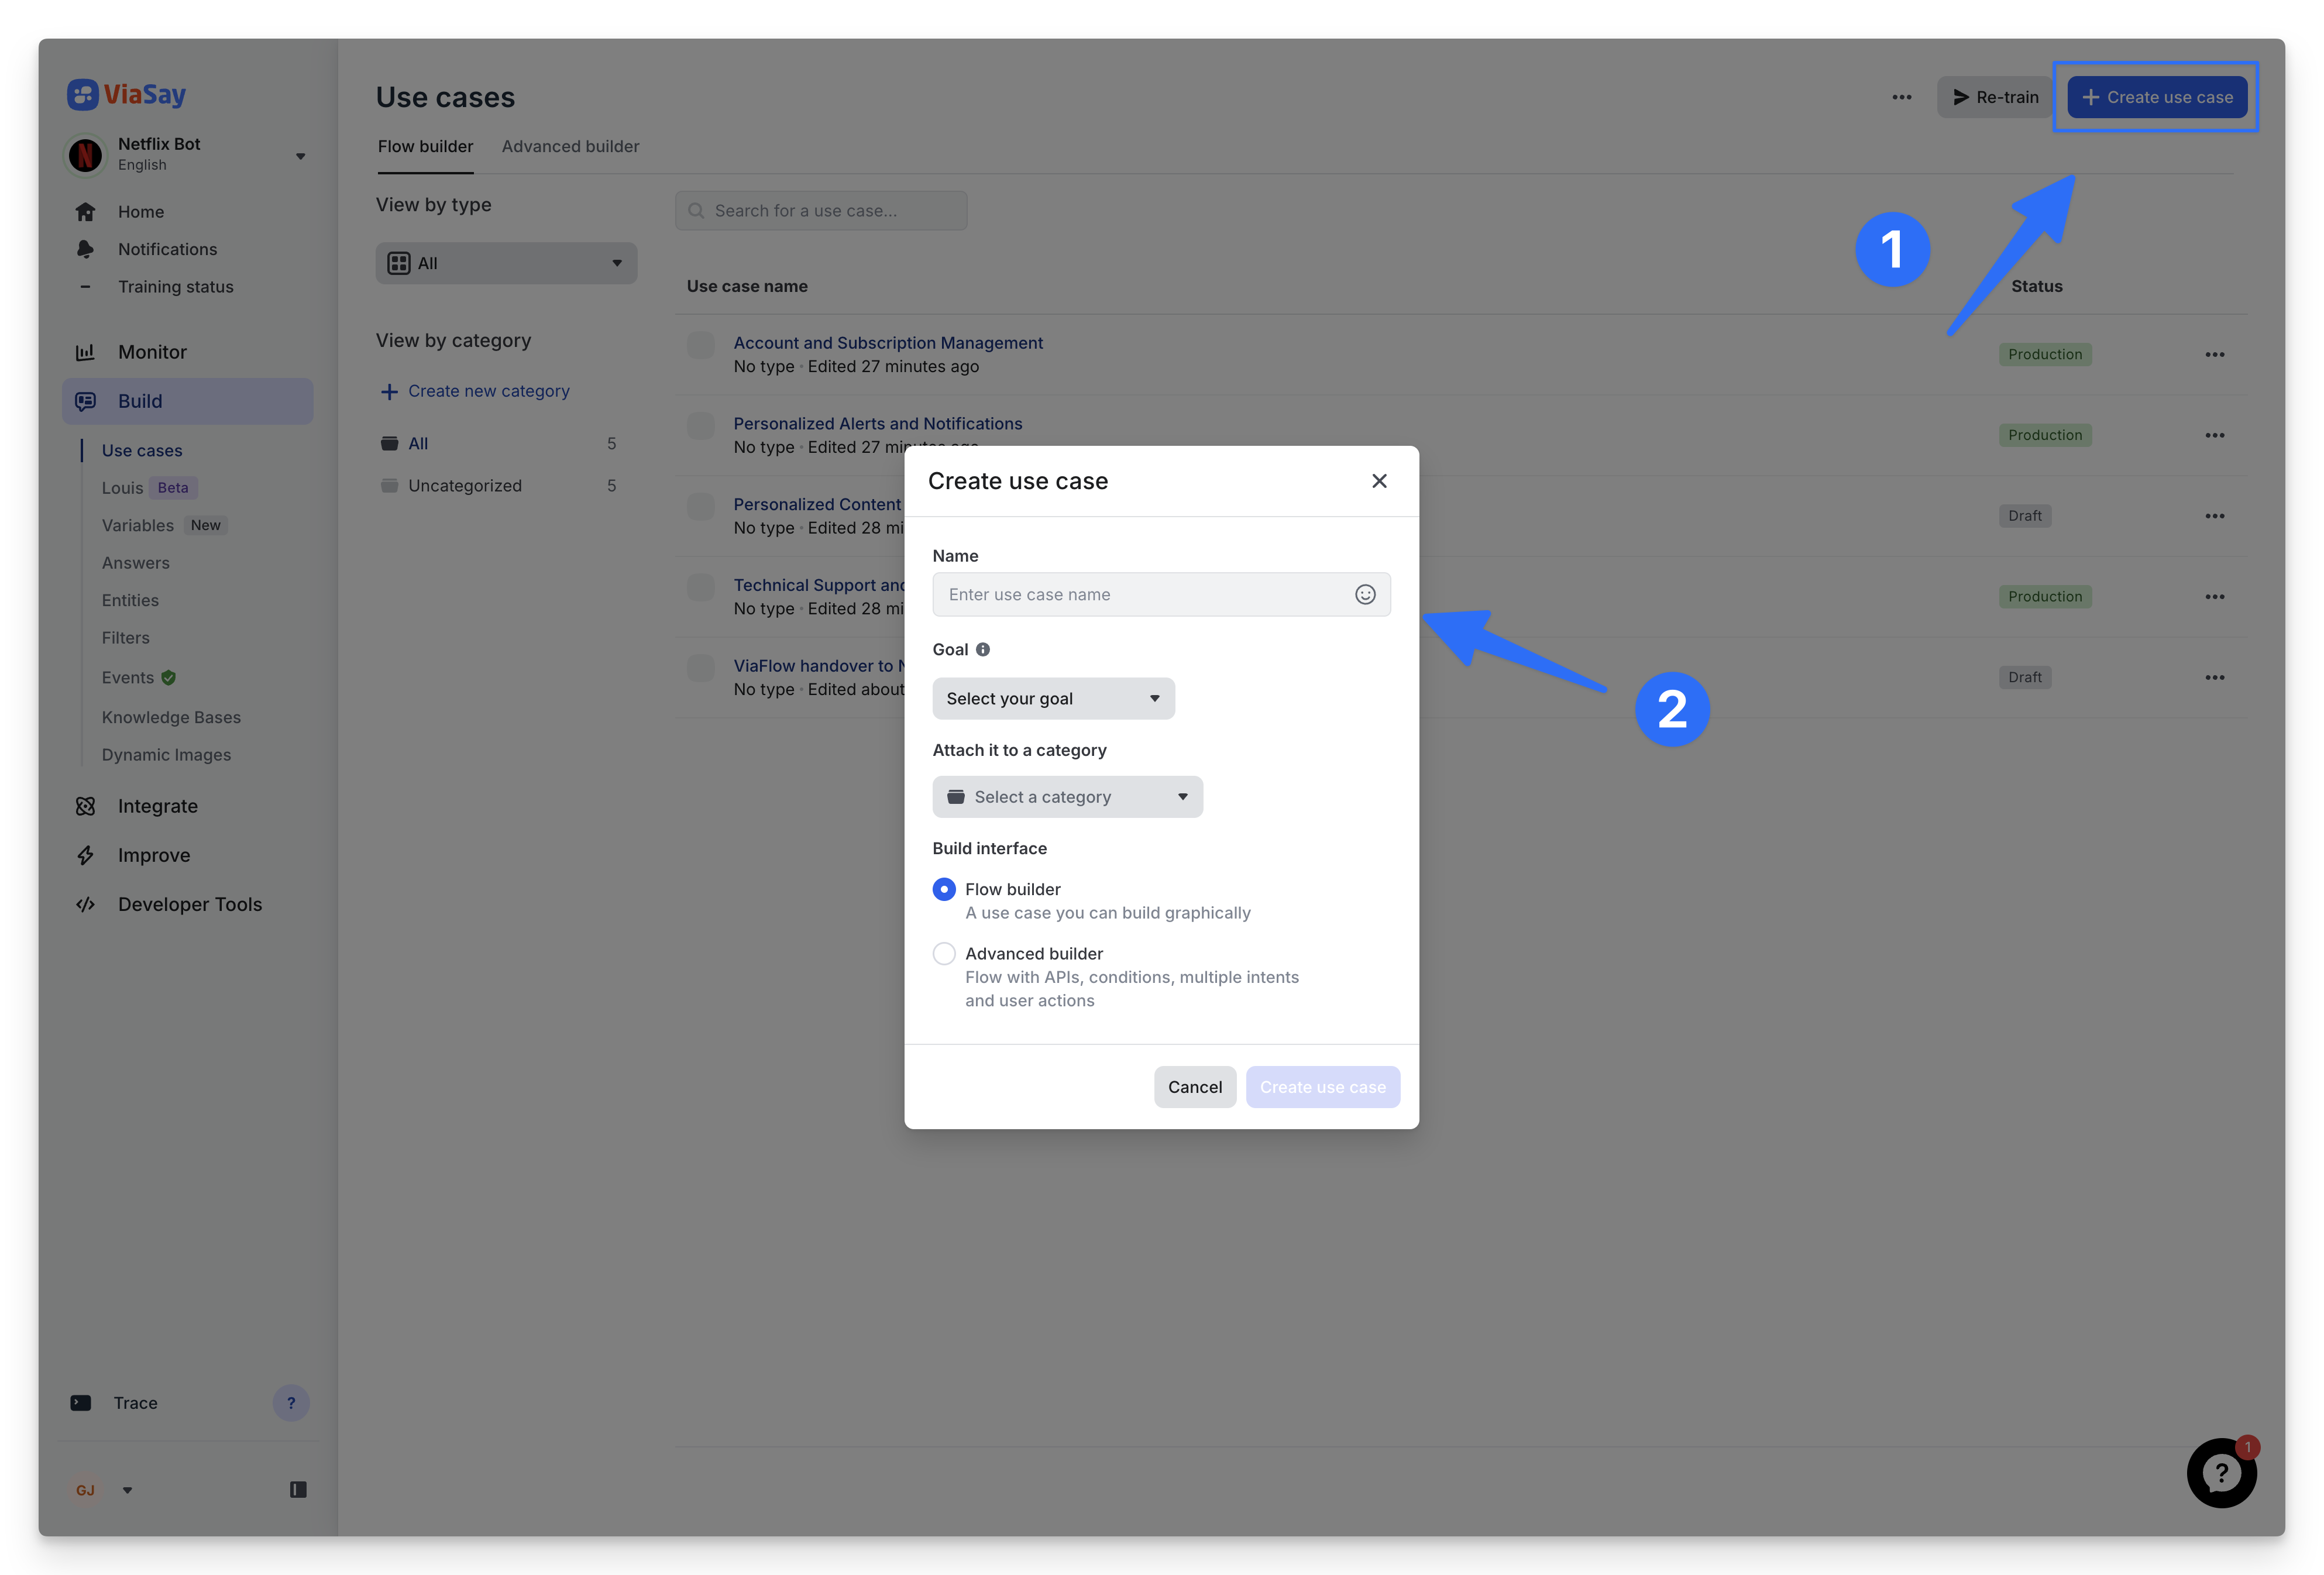
Task: Expand the Netflix Bot selector dropdown
Action: (300, 156)
